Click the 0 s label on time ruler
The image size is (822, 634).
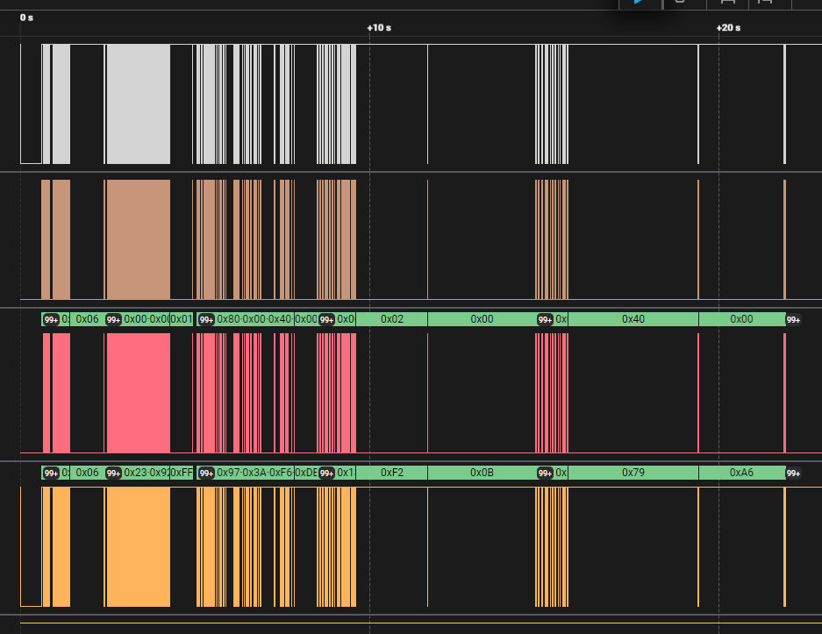[x=26, y=18]
